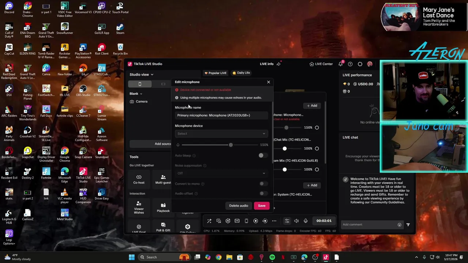Click Add button for microphone sources
Viewport: 468px width, 263px height.
pyautogui.click(x=312, y=106)
